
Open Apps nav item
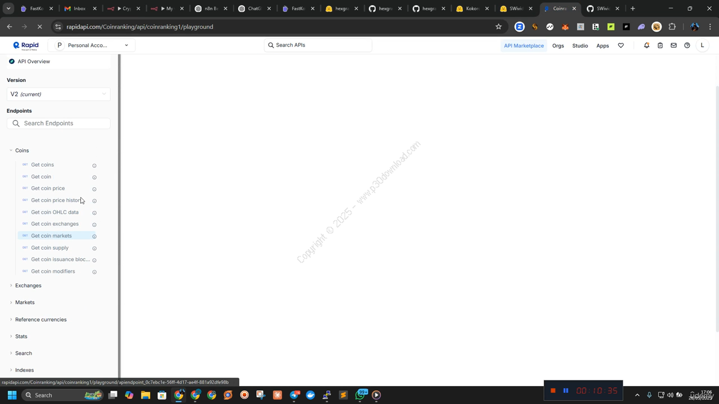coord(602,45)
